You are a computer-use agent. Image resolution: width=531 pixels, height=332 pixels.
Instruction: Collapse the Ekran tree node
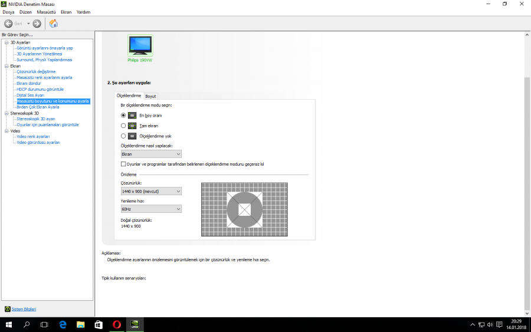coord(6,66)
